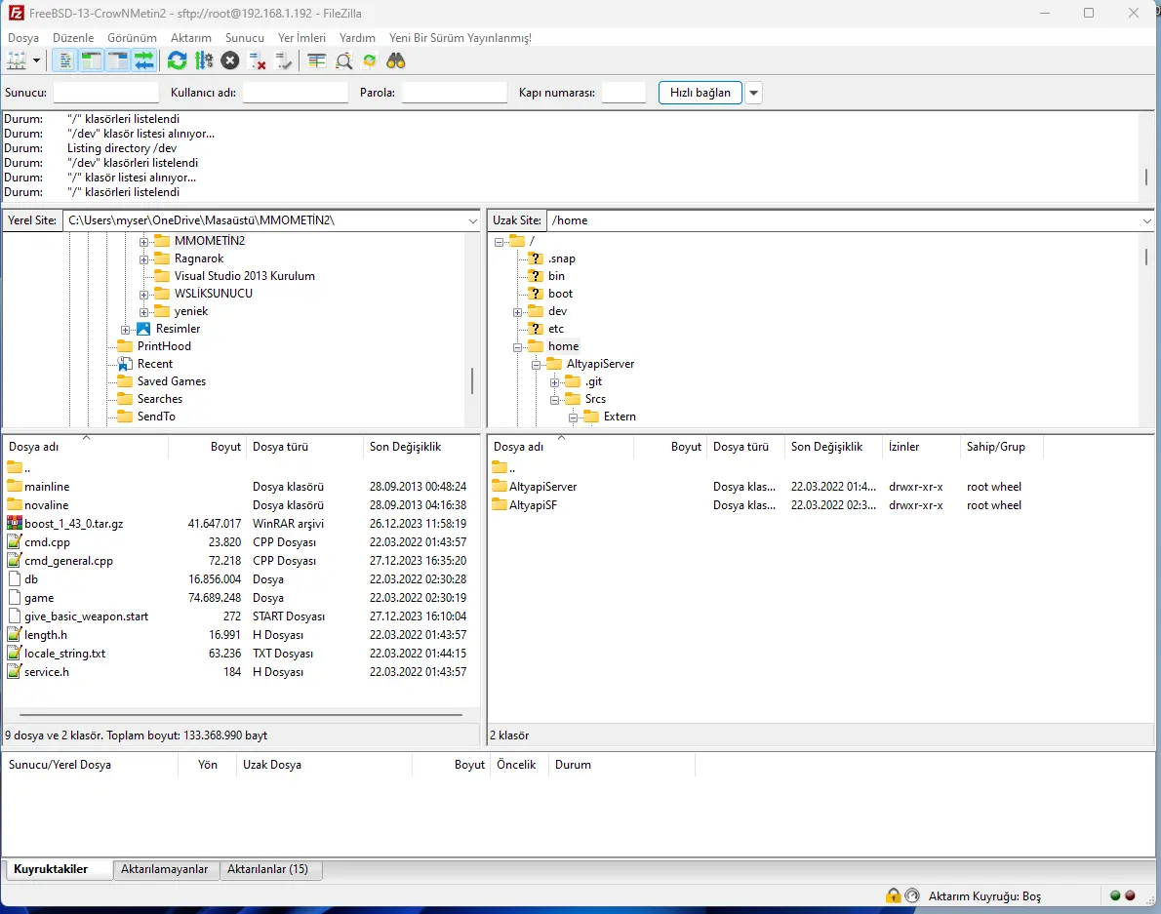
Task: Open the Site Manager icon
Action: pyautogui.click(x=16, y=60)
